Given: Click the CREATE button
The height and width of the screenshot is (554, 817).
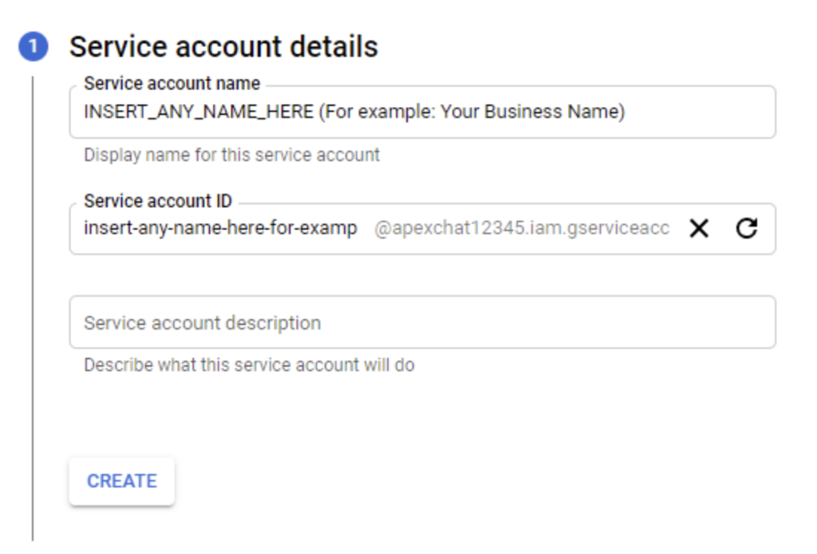Looking at the screenshot, I should click(122, 481).
